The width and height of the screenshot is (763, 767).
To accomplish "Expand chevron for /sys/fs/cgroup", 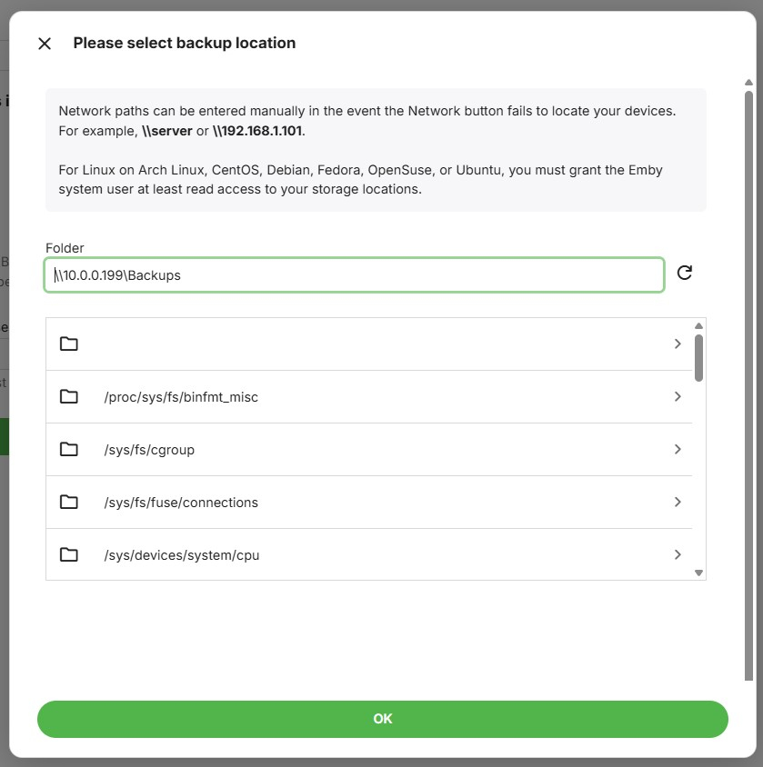I will 678,450.
